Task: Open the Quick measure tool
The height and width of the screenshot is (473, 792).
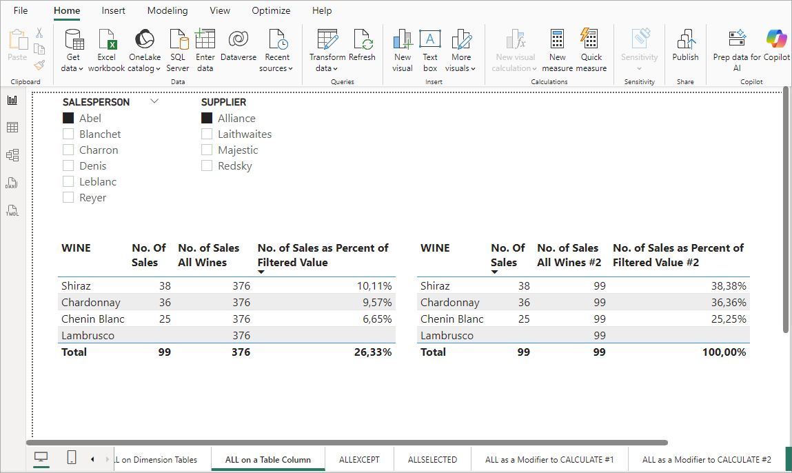Action: pos(591,50)
